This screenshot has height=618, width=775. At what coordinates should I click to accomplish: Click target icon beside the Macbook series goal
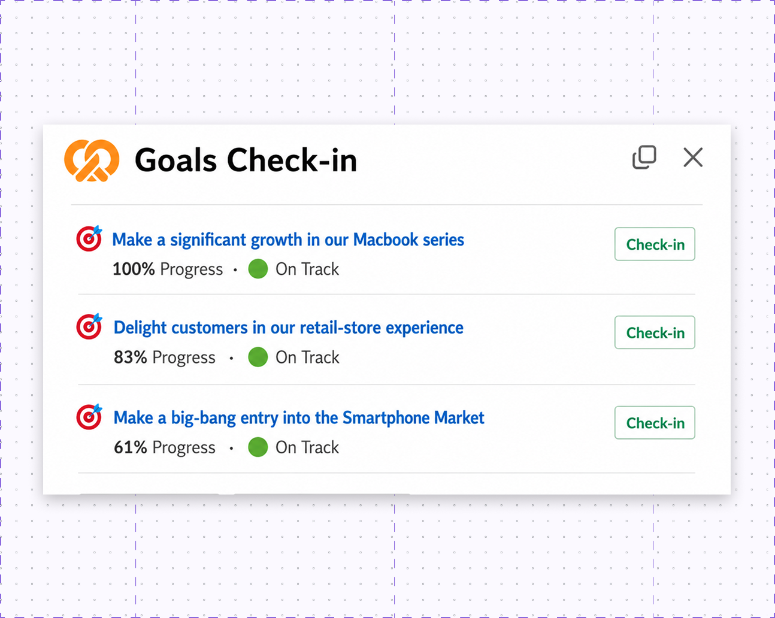tap(89, 238)
